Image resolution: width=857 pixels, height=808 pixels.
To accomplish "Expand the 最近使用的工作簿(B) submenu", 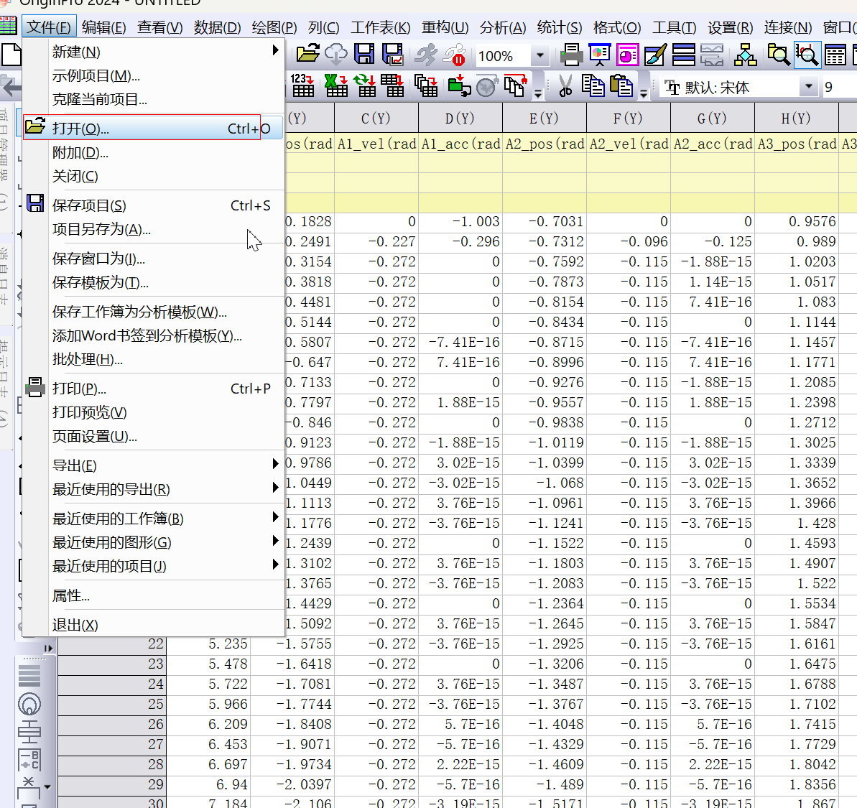I will pyautogui.click(x=154, y=518).
